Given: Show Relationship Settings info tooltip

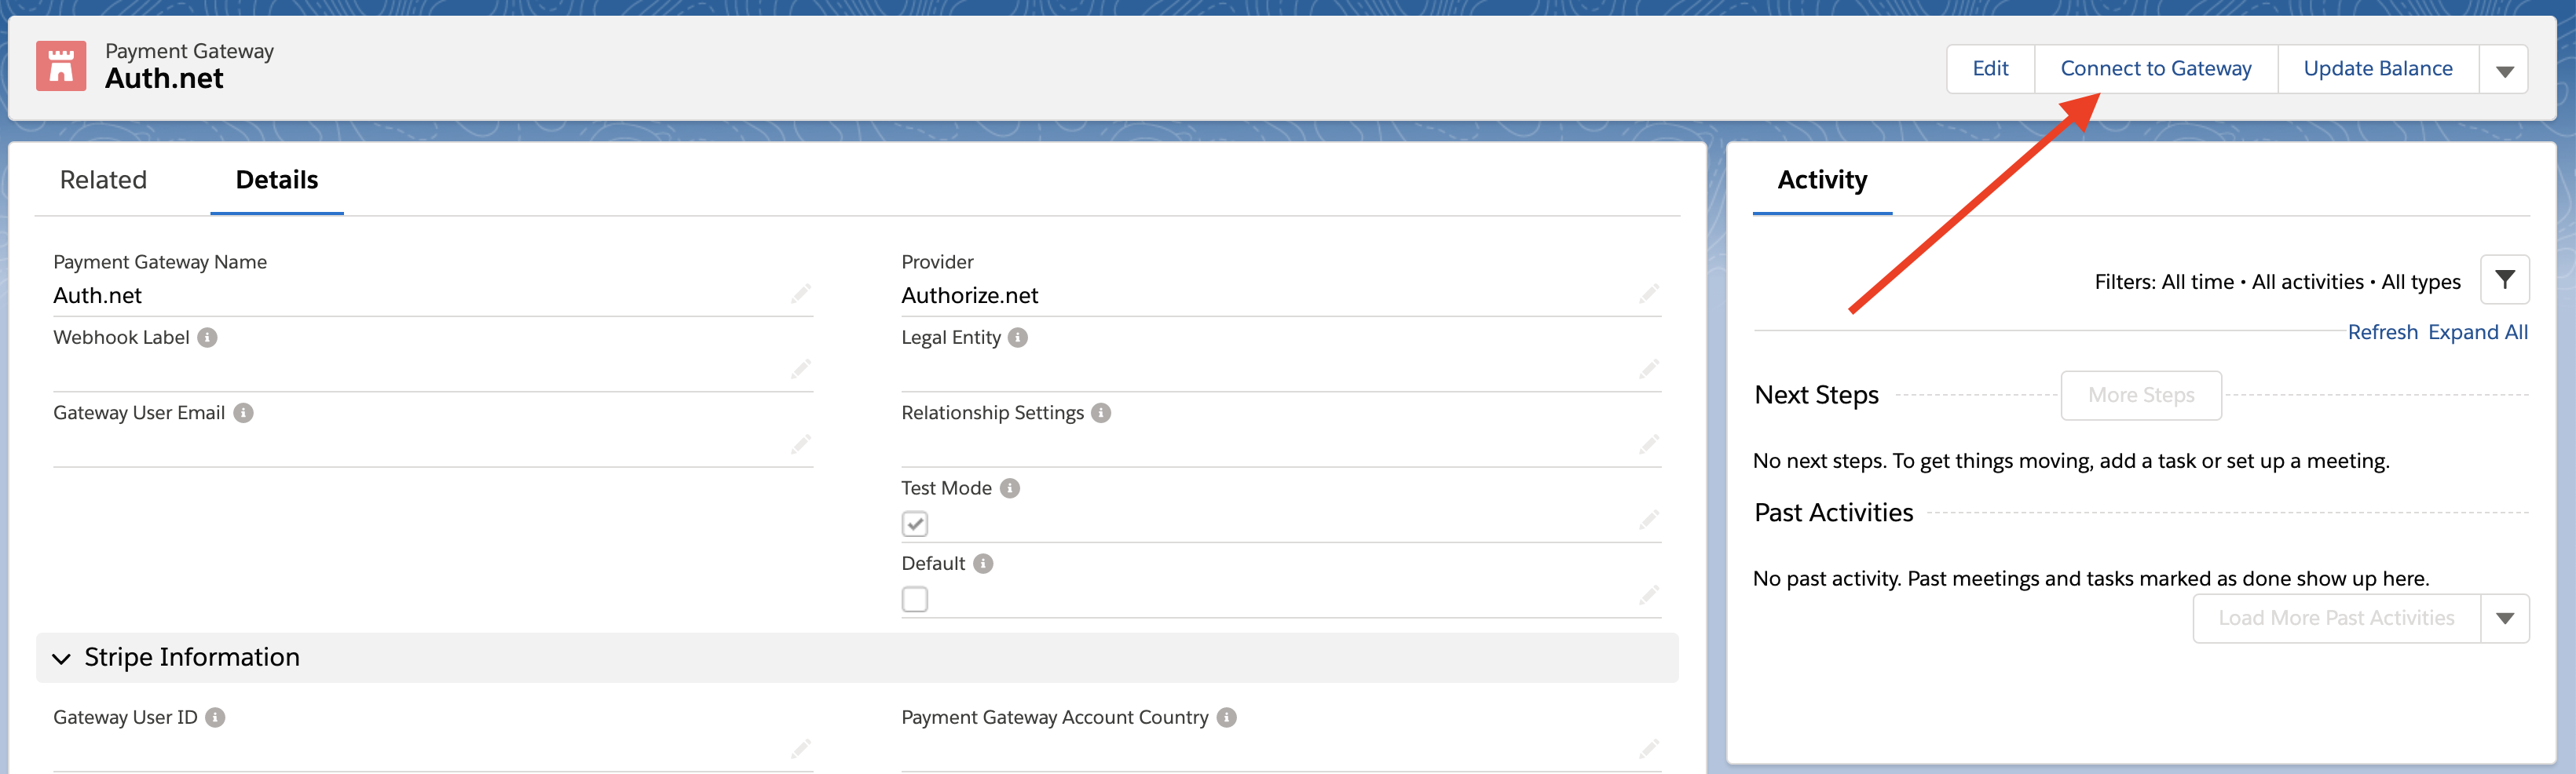Looking at the screenshot, I should [1101, 413].
